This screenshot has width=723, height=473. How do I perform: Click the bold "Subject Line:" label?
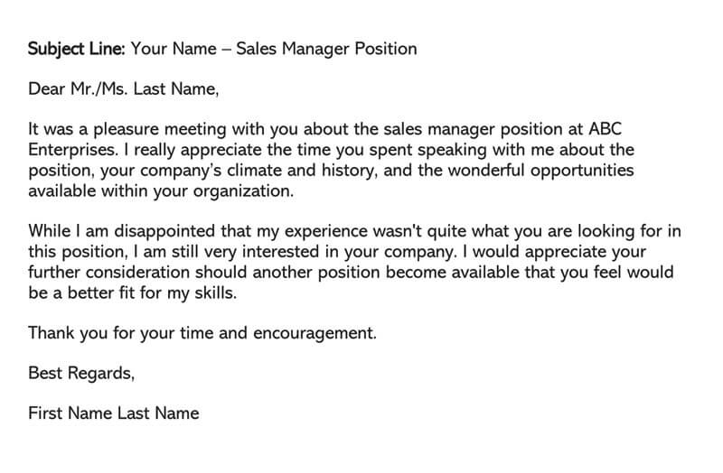[78, 49]
